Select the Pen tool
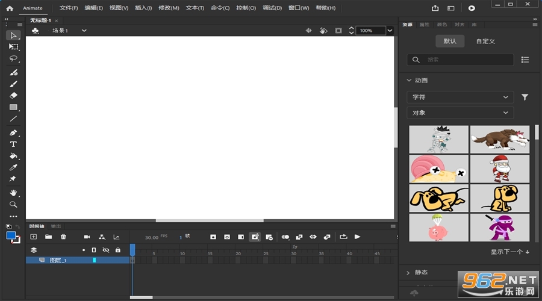Screen dimensions: 542x301 13,132
